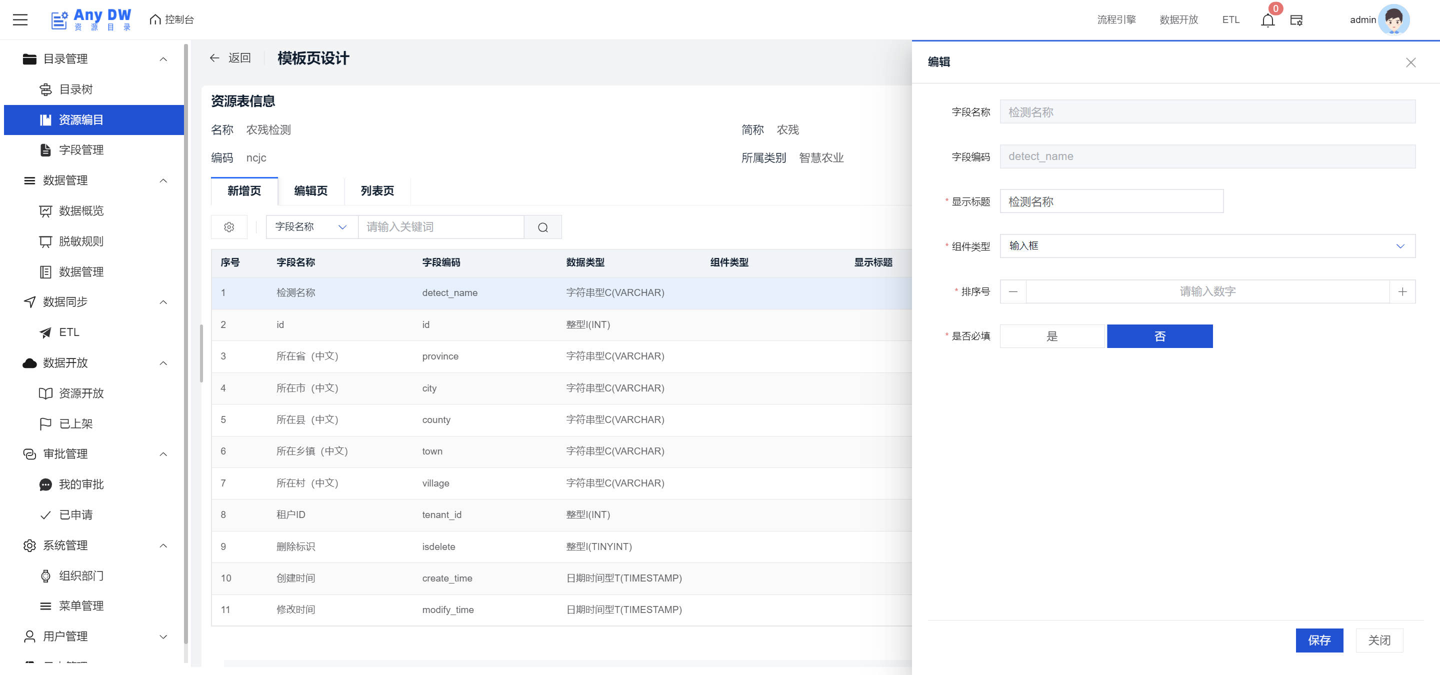Switch to the 编辑页 tab
Screen dimensions: 1440x675
(x=311, y=191)
